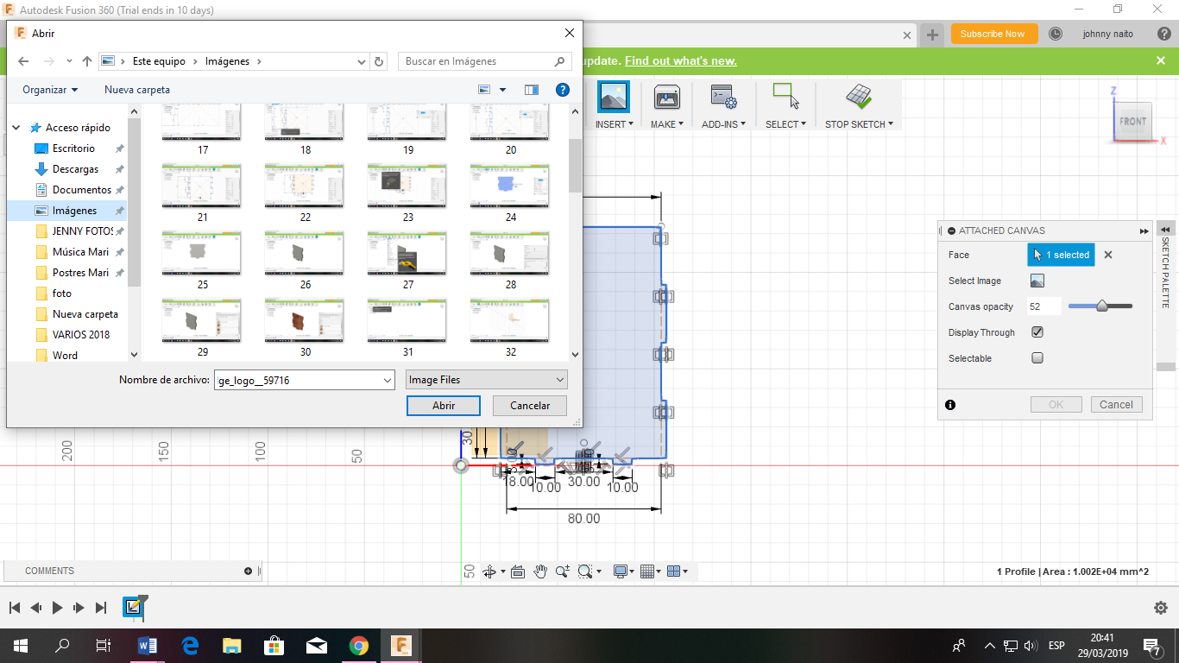Toggle the preview pane in Abrir dialog
The image size is (1179, 663).
pos(532,90)
